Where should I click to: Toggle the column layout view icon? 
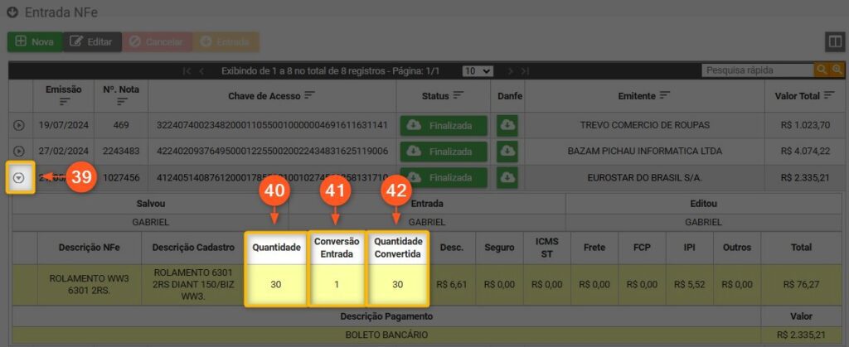(834, 42)
